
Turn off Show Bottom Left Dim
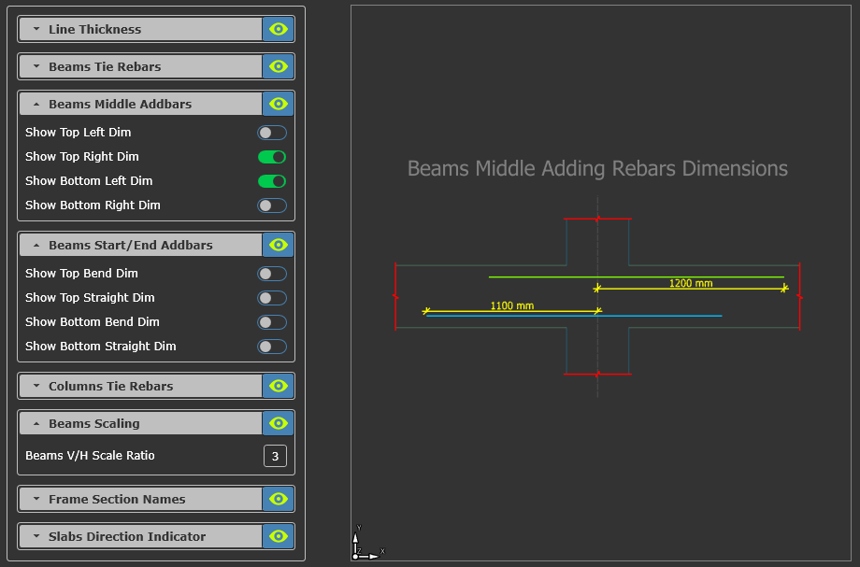click(x=272, y=181)
